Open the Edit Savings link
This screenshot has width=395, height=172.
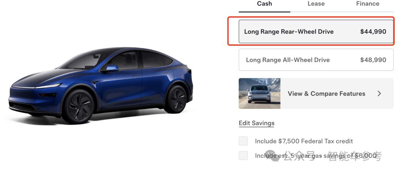pyautogui.click(x=256, y=123)
